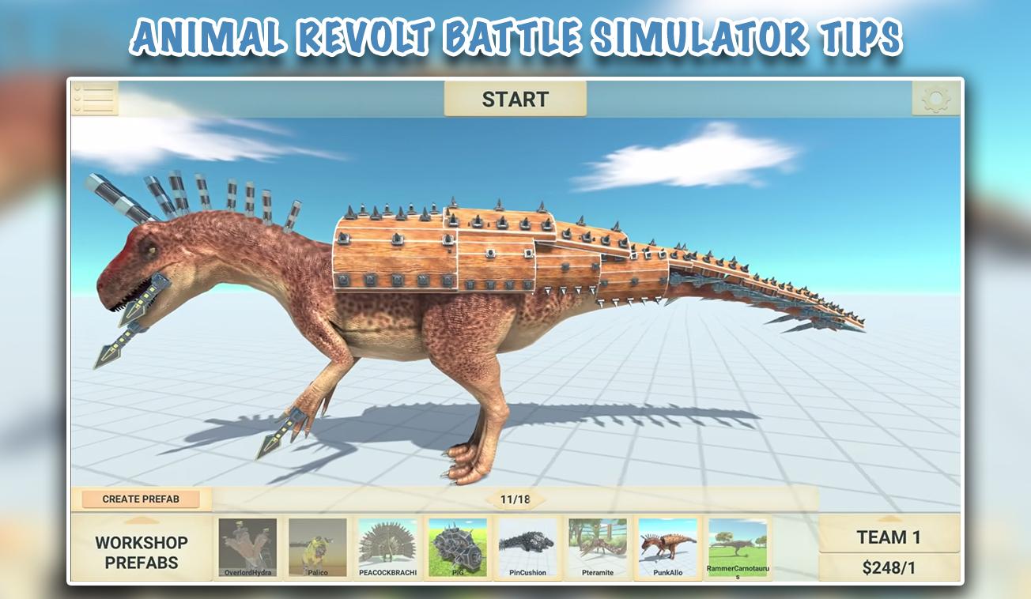
Task: Choose the PEACOCKBRACHI prefab
Action: click(387, 548)
